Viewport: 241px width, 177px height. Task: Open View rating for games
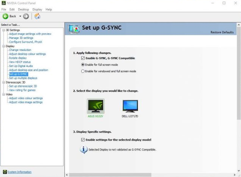22,90
